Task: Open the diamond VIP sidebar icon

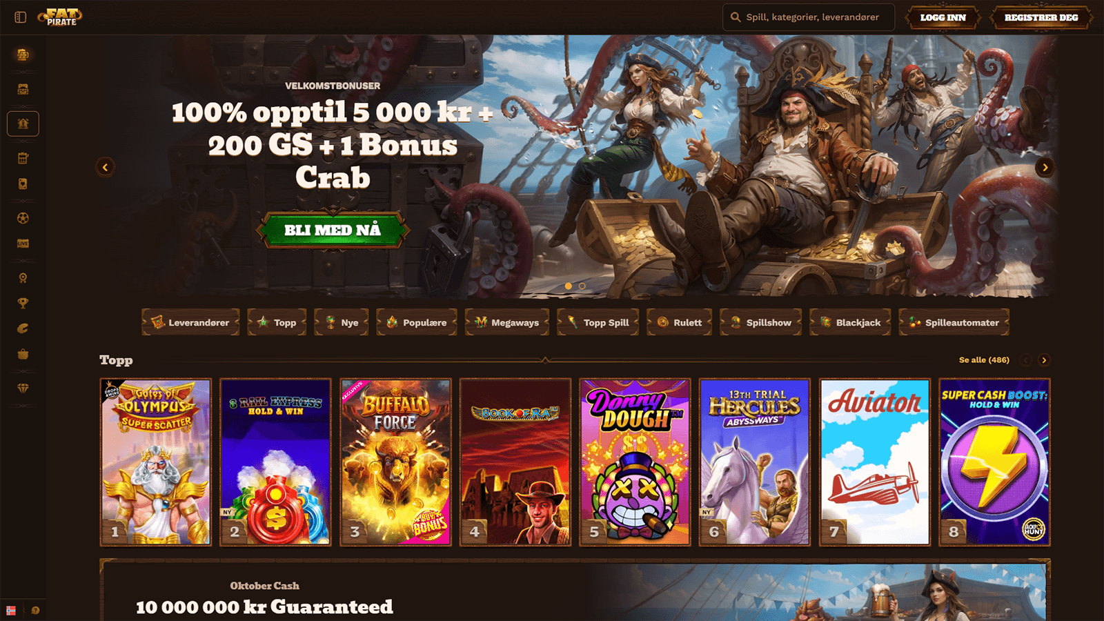Action: coord(23,388)
